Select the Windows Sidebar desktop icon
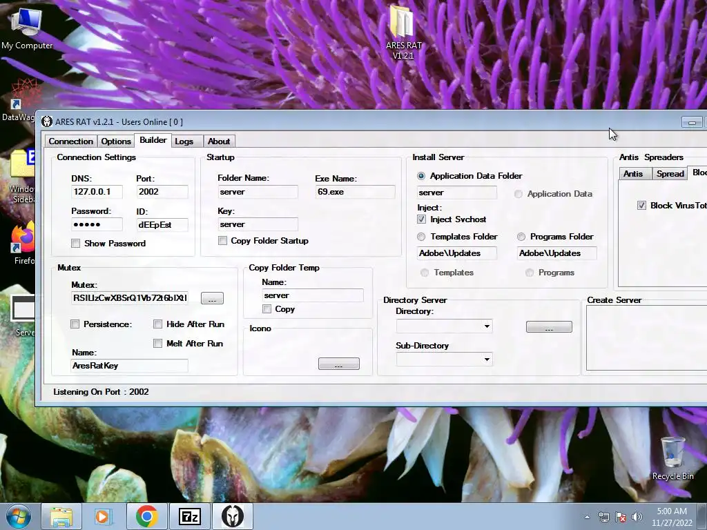This screenshot has height=530, width=707. [x=21, y=176]
